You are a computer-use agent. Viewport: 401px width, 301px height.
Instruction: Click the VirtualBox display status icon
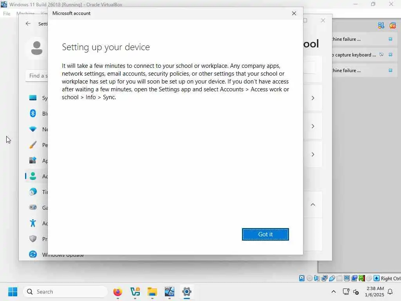[347, 278]
